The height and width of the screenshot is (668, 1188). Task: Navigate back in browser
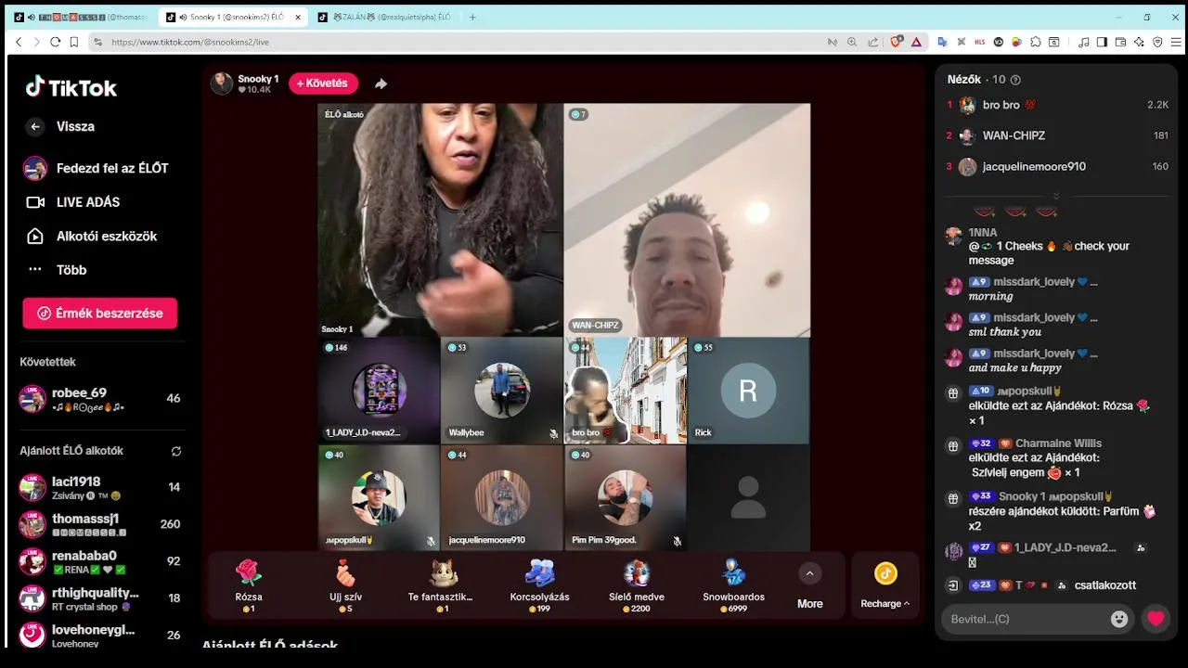point(19,42)
